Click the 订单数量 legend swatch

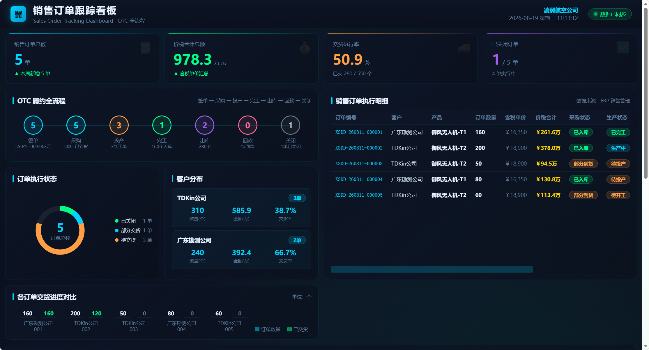tap(257, 329)
